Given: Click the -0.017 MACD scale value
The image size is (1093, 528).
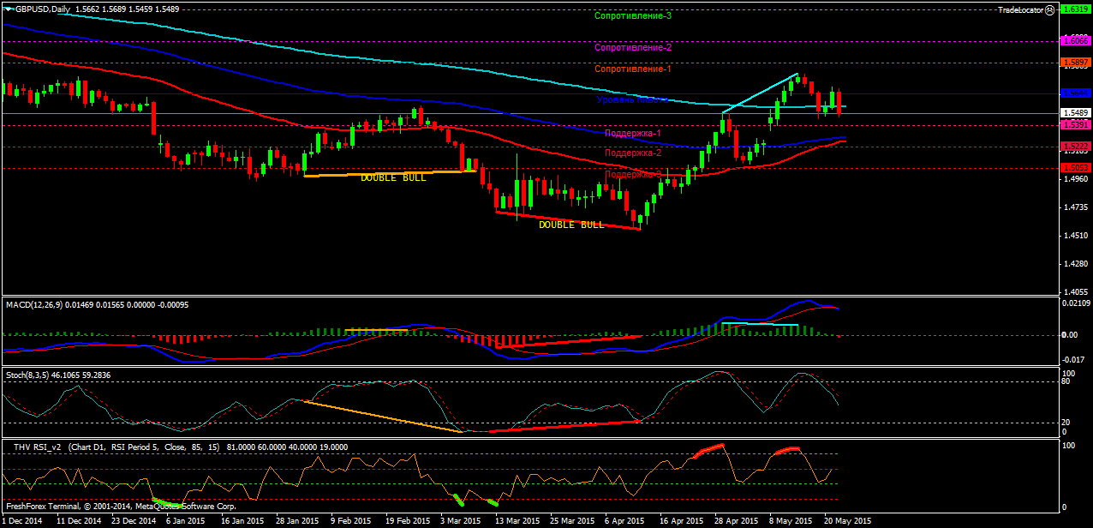Looking at the screenshot, I should pos(1072,360).
